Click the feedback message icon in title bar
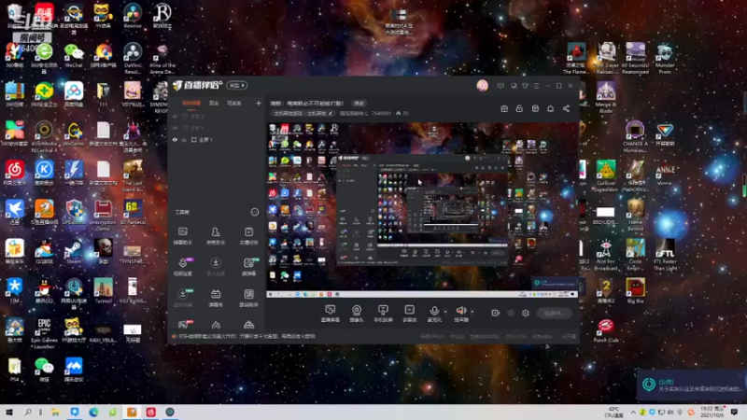Image resolution: width=747 pixels, height=420 pixels. pyautogui.click(x=500, y=86)
